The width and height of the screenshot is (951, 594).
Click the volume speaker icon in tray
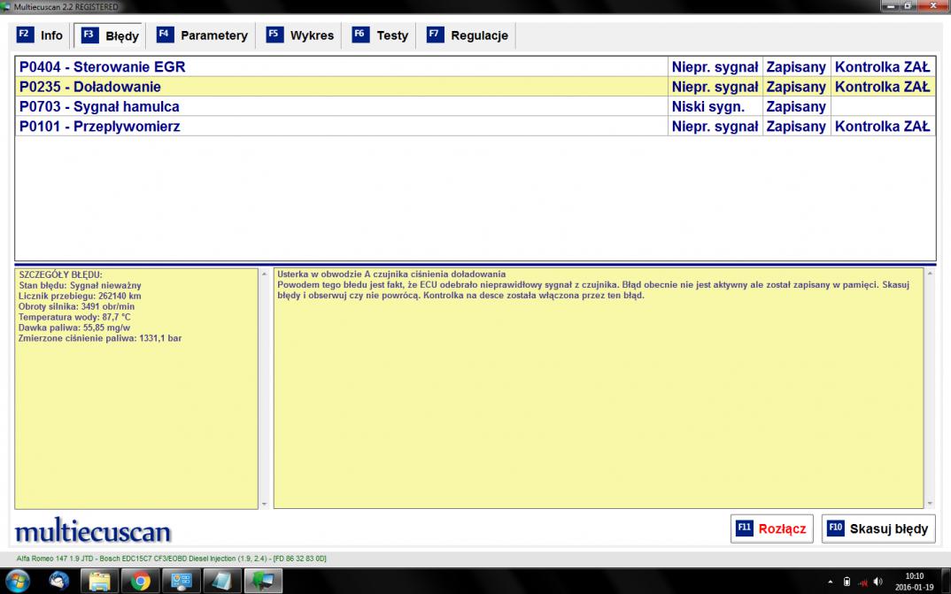tap(878, 582)
